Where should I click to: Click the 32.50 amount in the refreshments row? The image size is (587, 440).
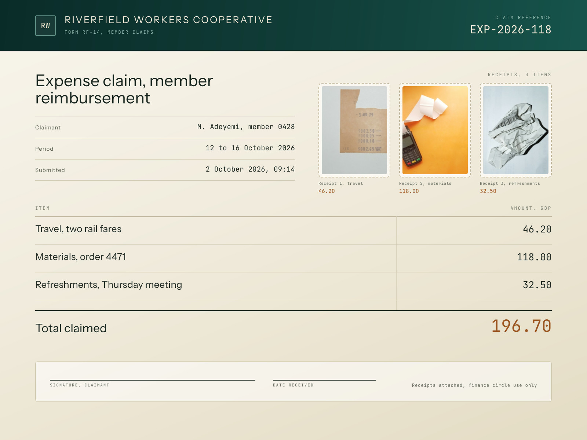[x=537, y=285]
